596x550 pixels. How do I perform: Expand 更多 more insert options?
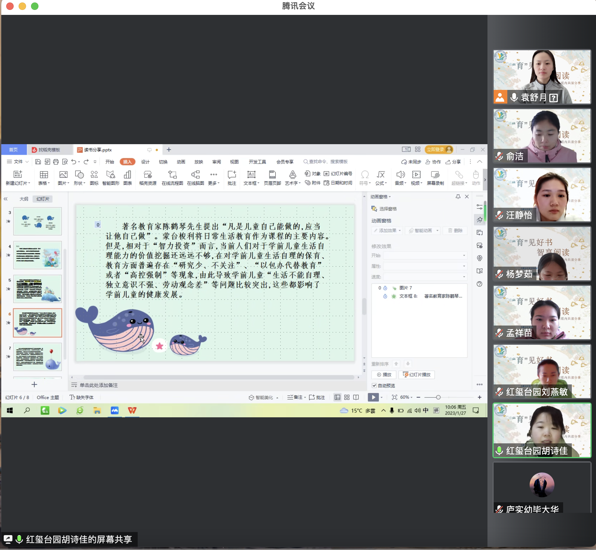(214, 178)
